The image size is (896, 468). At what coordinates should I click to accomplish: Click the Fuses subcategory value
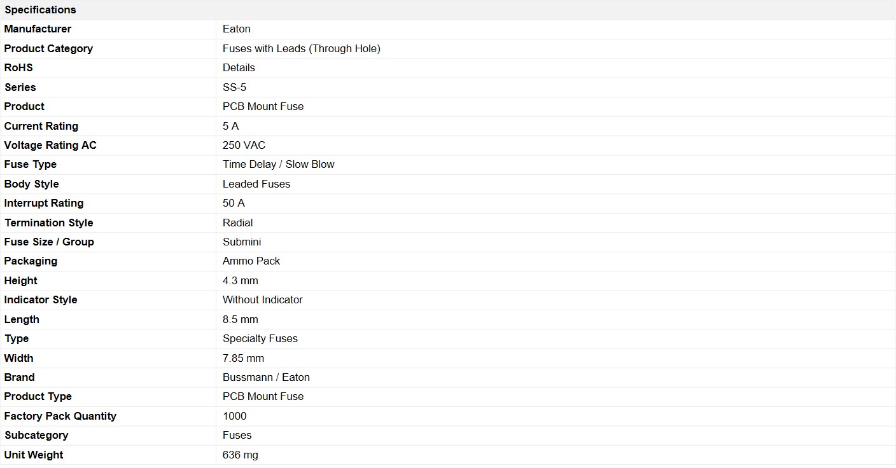(x=237, y=435)
